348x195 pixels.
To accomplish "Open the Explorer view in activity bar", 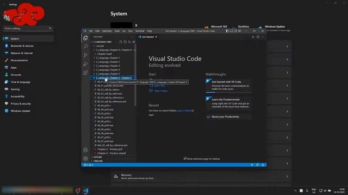I will pos(85,38).
